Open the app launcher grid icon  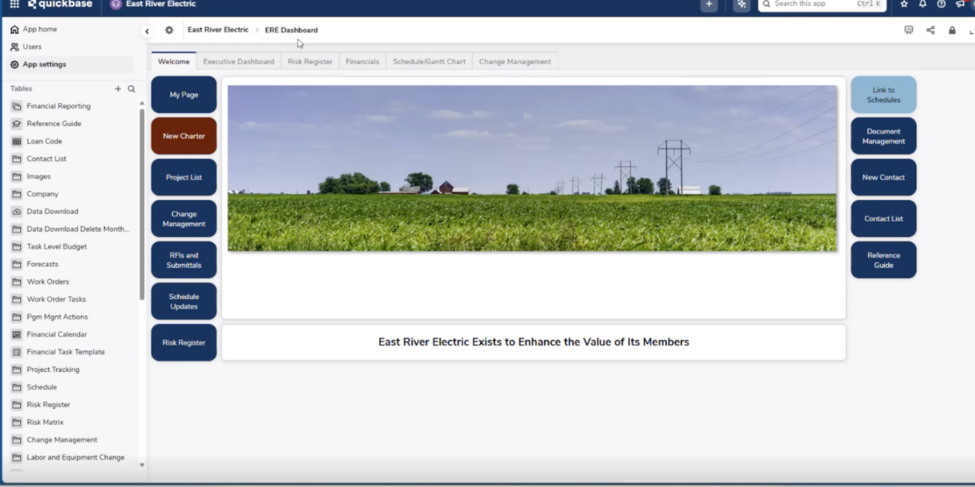pyautogui.click(x=14, y=4)
